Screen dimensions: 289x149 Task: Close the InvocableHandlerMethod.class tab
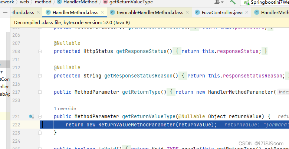187,13
